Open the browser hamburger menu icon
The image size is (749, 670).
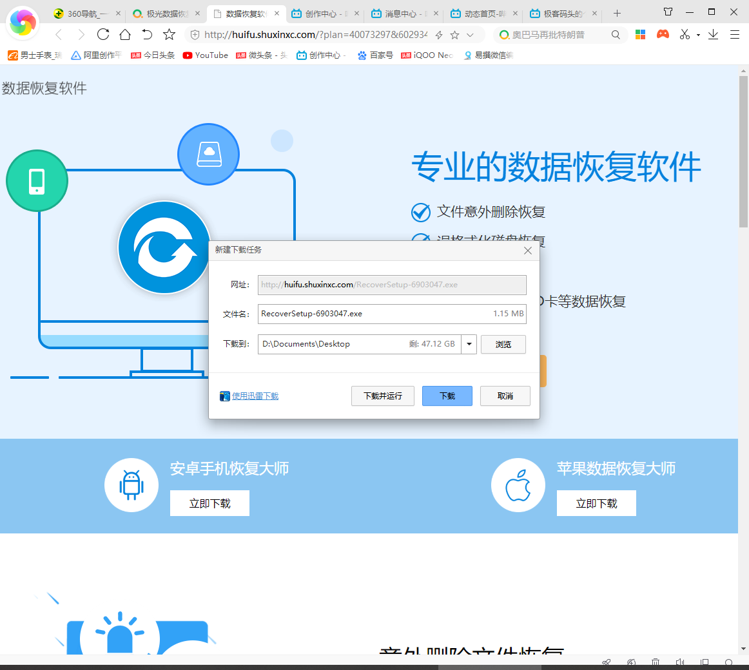[x=734, y=35]
